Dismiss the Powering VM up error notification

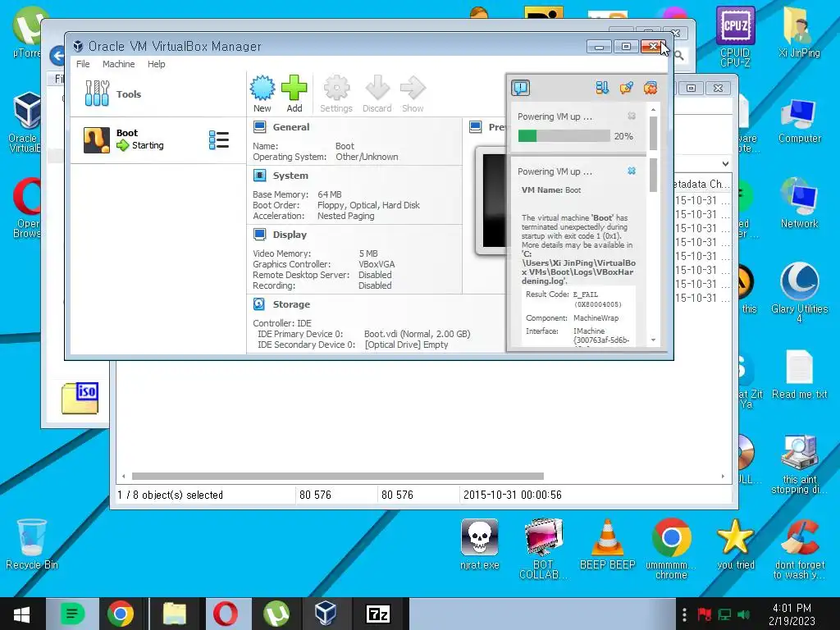632,171
